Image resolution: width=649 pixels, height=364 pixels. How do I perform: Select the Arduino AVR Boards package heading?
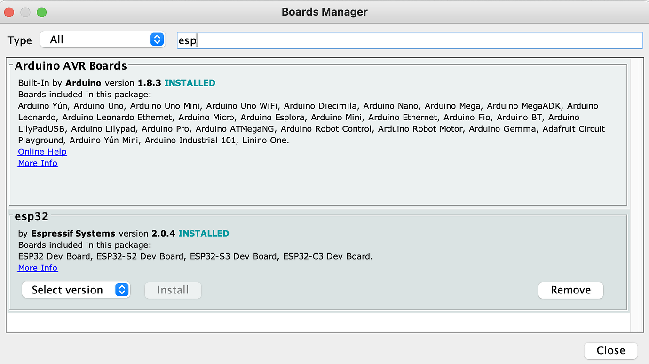[71, 66]
